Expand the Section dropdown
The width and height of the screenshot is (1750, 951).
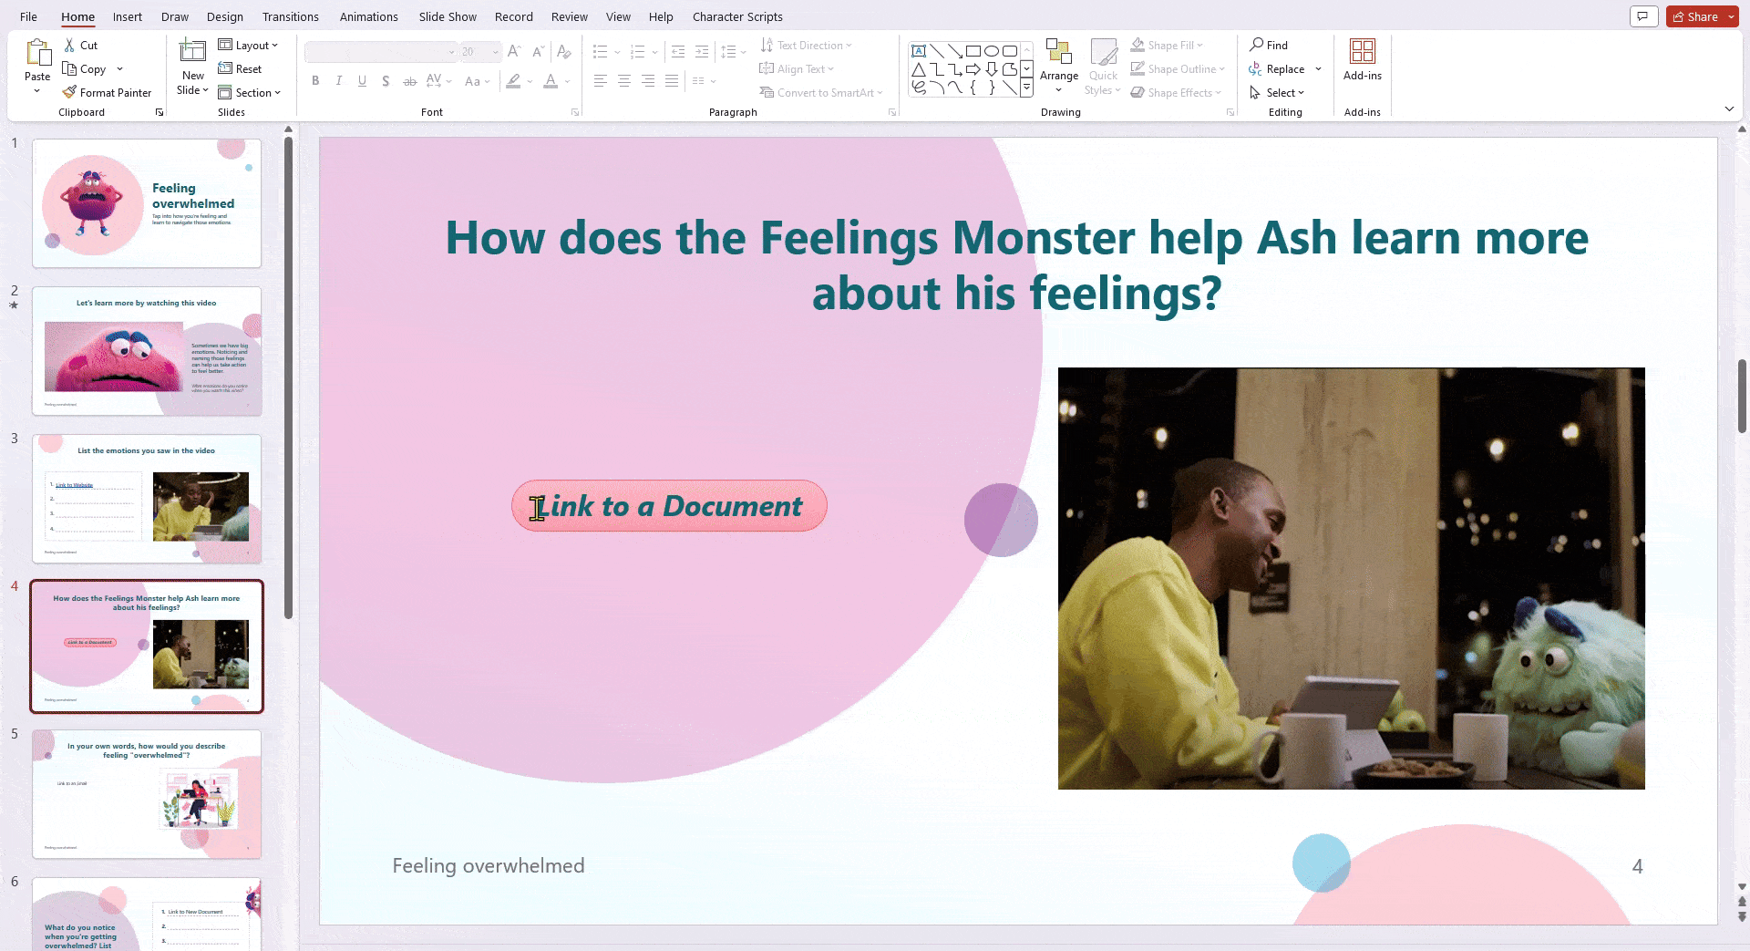[x=251, y=92]
